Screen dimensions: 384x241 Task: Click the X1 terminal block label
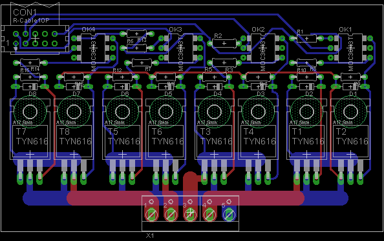tap(150, 236)
